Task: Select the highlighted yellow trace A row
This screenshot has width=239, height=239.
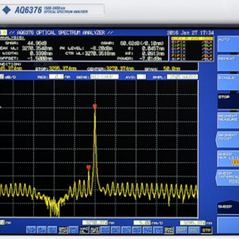Action: click(x=192, y=38)
